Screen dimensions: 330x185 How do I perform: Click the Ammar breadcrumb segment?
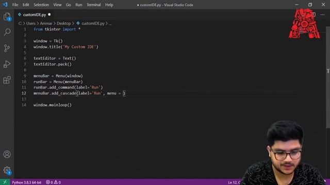coord(46,23)
